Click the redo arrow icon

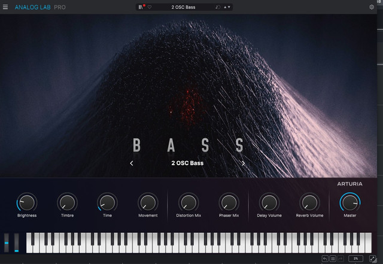[x=341, y=259]
